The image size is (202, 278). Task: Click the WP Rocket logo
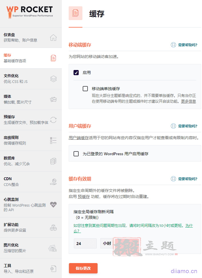(x=29, y=12)
